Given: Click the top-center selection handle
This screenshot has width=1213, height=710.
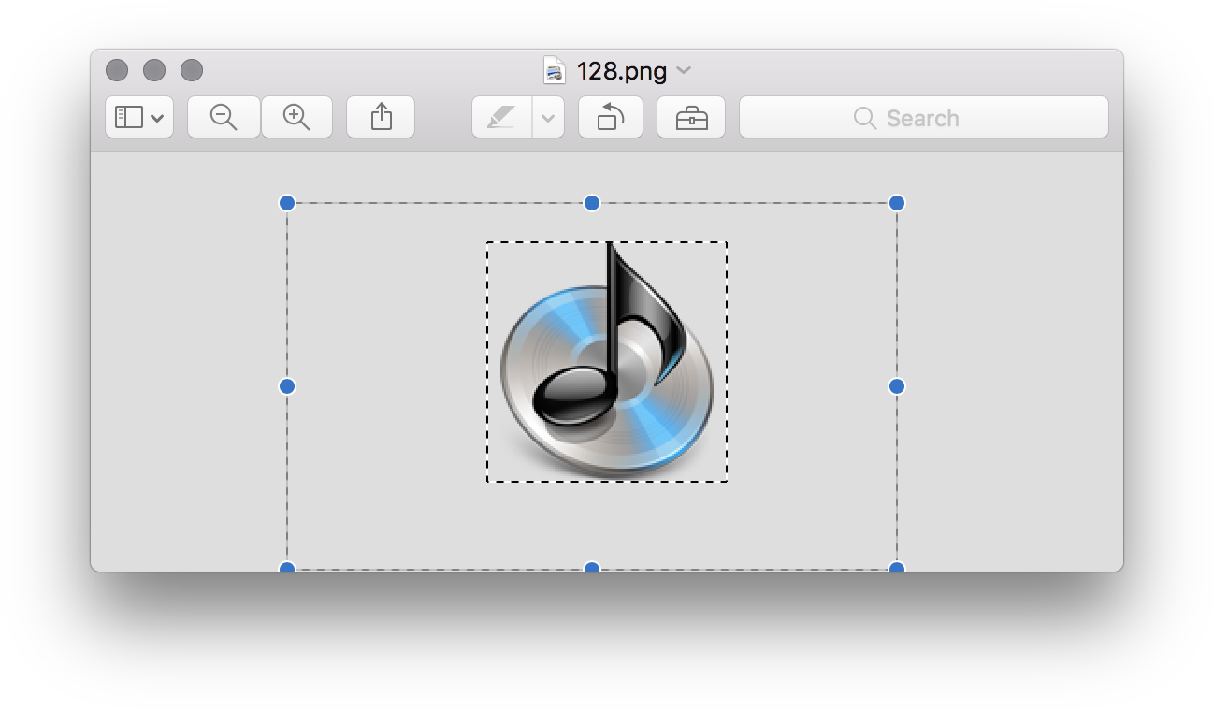Looking at the screenshot, I should [592, 203].
